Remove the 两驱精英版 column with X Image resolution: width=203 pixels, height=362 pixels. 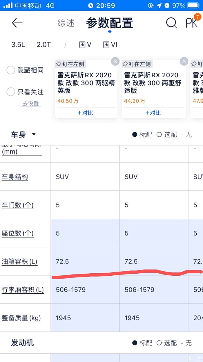pos(115,61)
